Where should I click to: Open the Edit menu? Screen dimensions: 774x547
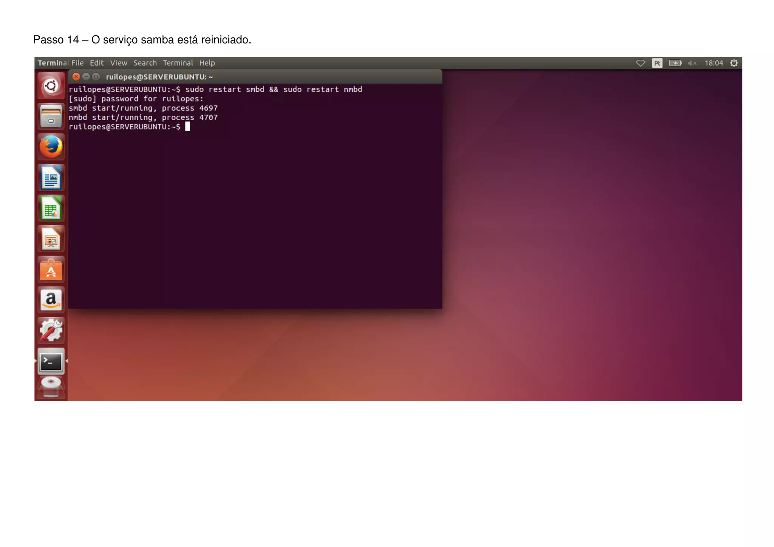point(97,63)
